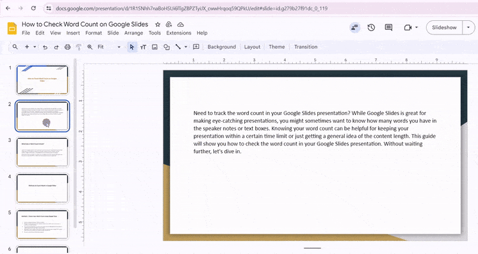This screenshot has width=478, height=254.
Task: Click the Background button
Action: pos(222,47)
